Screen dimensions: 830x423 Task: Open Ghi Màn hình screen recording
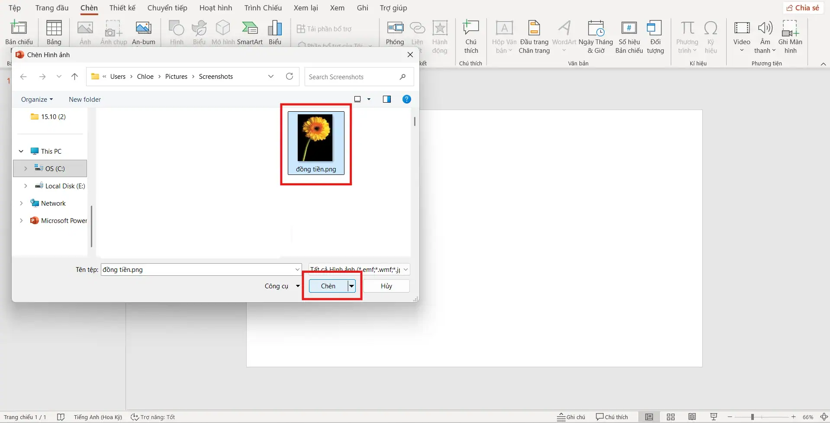790,29
